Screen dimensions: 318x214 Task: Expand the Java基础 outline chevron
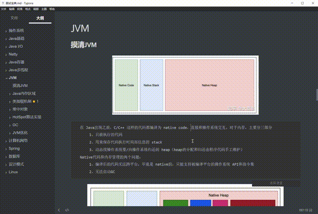(x=6, y=39)
